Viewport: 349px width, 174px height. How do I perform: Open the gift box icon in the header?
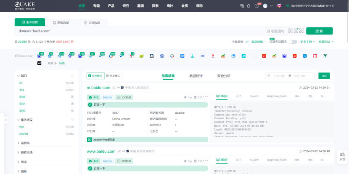tap(279, 6)
